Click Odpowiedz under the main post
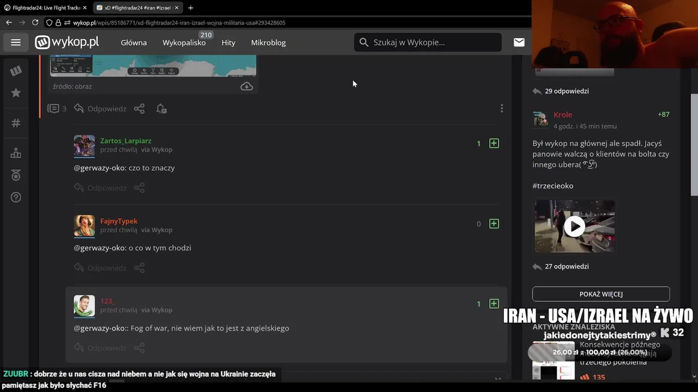The image size is (698, 392). [100, 108]
